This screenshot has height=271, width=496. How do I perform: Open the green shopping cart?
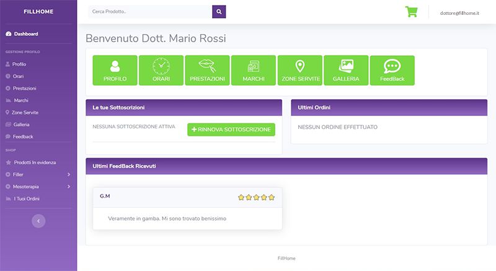[411, 12]
